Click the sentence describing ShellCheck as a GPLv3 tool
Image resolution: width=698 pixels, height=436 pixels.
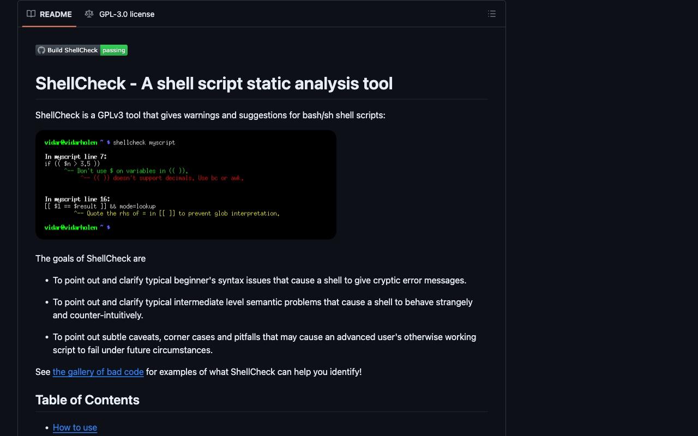[x=210, y=115]
